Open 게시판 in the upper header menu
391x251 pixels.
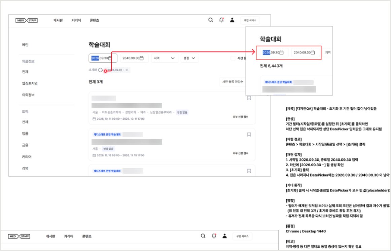tap(58, 20)
